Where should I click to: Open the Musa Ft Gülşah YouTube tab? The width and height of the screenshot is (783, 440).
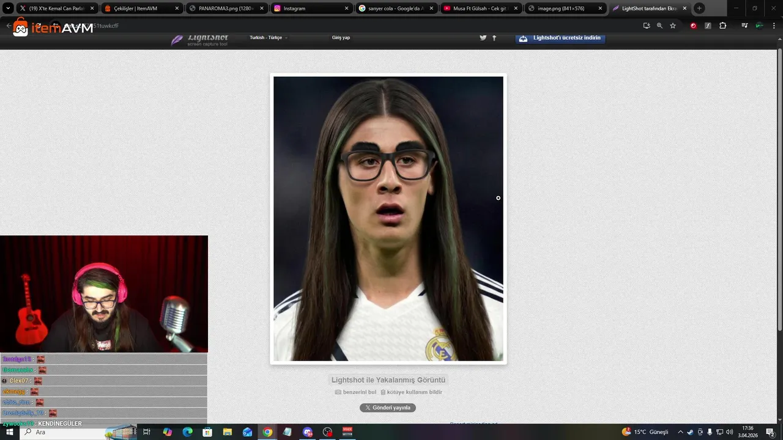480,9
